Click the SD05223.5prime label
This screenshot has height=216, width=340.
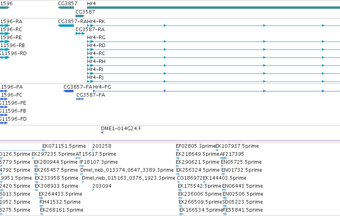(x=243, y=202)
